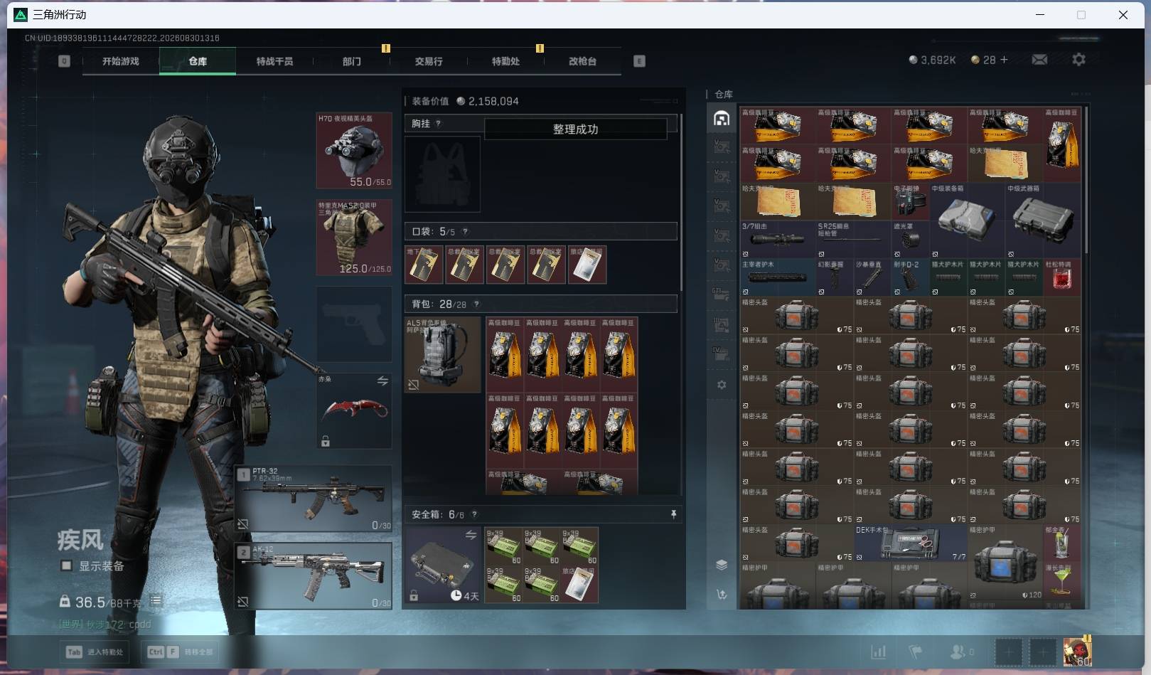Toggle the pin icon on the 安全箱 header

[x=673, y=514]
